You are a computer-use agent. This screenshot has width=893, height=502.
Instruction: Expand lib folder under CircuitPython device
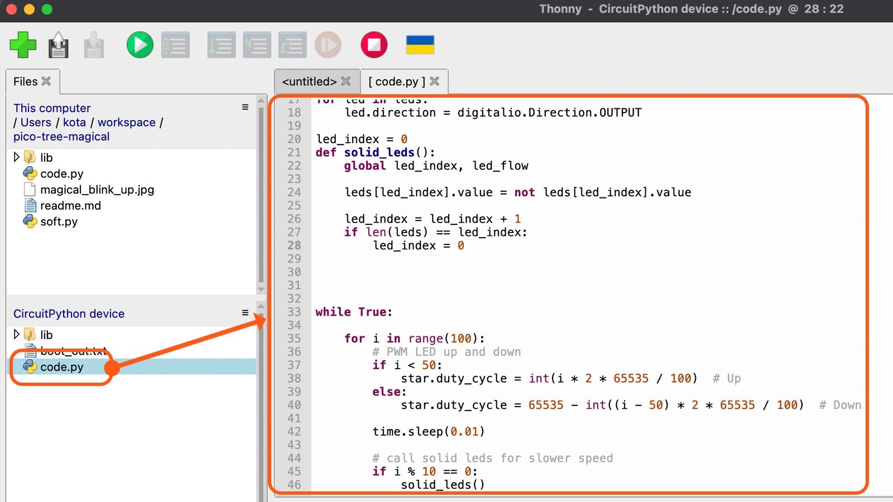click(x=16, y=334)
